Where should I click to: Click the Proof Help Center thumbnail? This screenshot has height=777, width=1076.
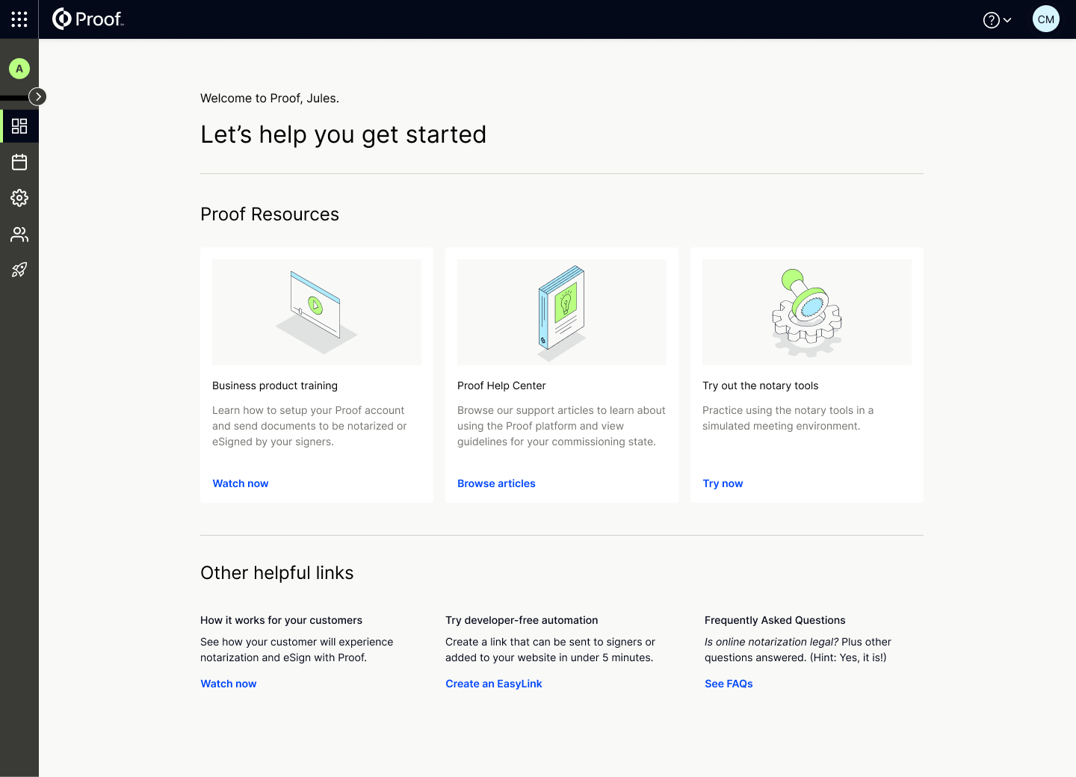pos(562,312)
